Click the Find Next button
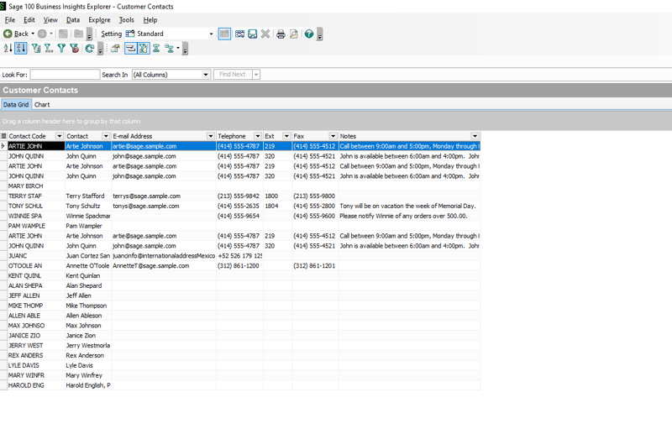 (x=232, y=75)
